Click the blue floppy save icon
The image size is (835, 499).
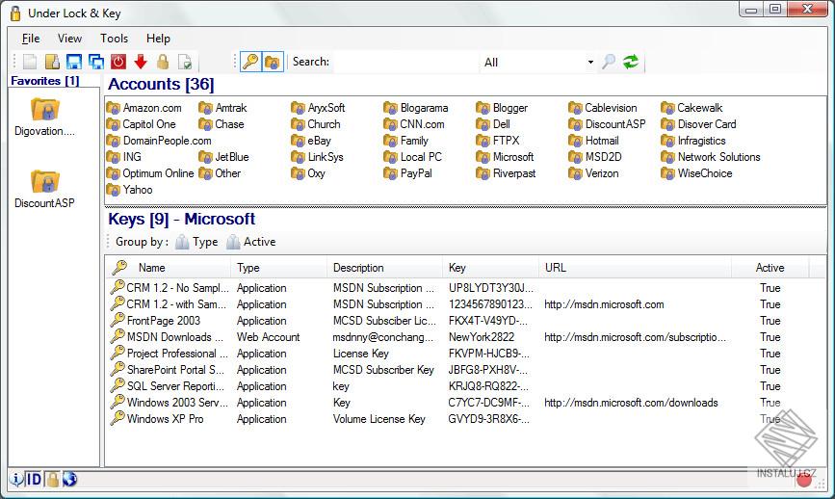[x=73, y=62]
